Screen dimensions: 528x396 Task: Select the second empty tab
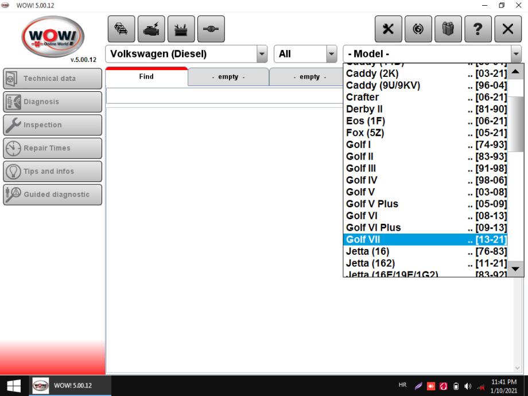point(310,77)
